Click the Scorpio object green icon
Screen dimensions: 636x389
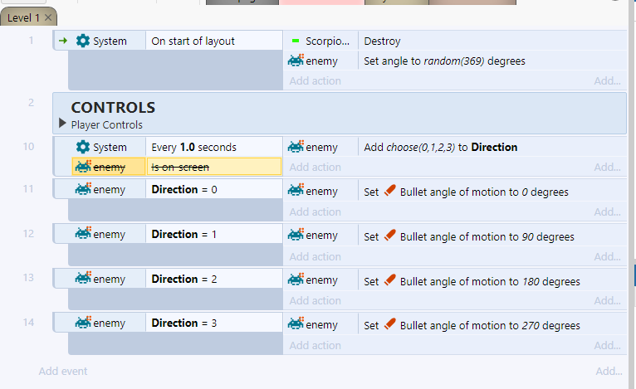click(296, 41)
